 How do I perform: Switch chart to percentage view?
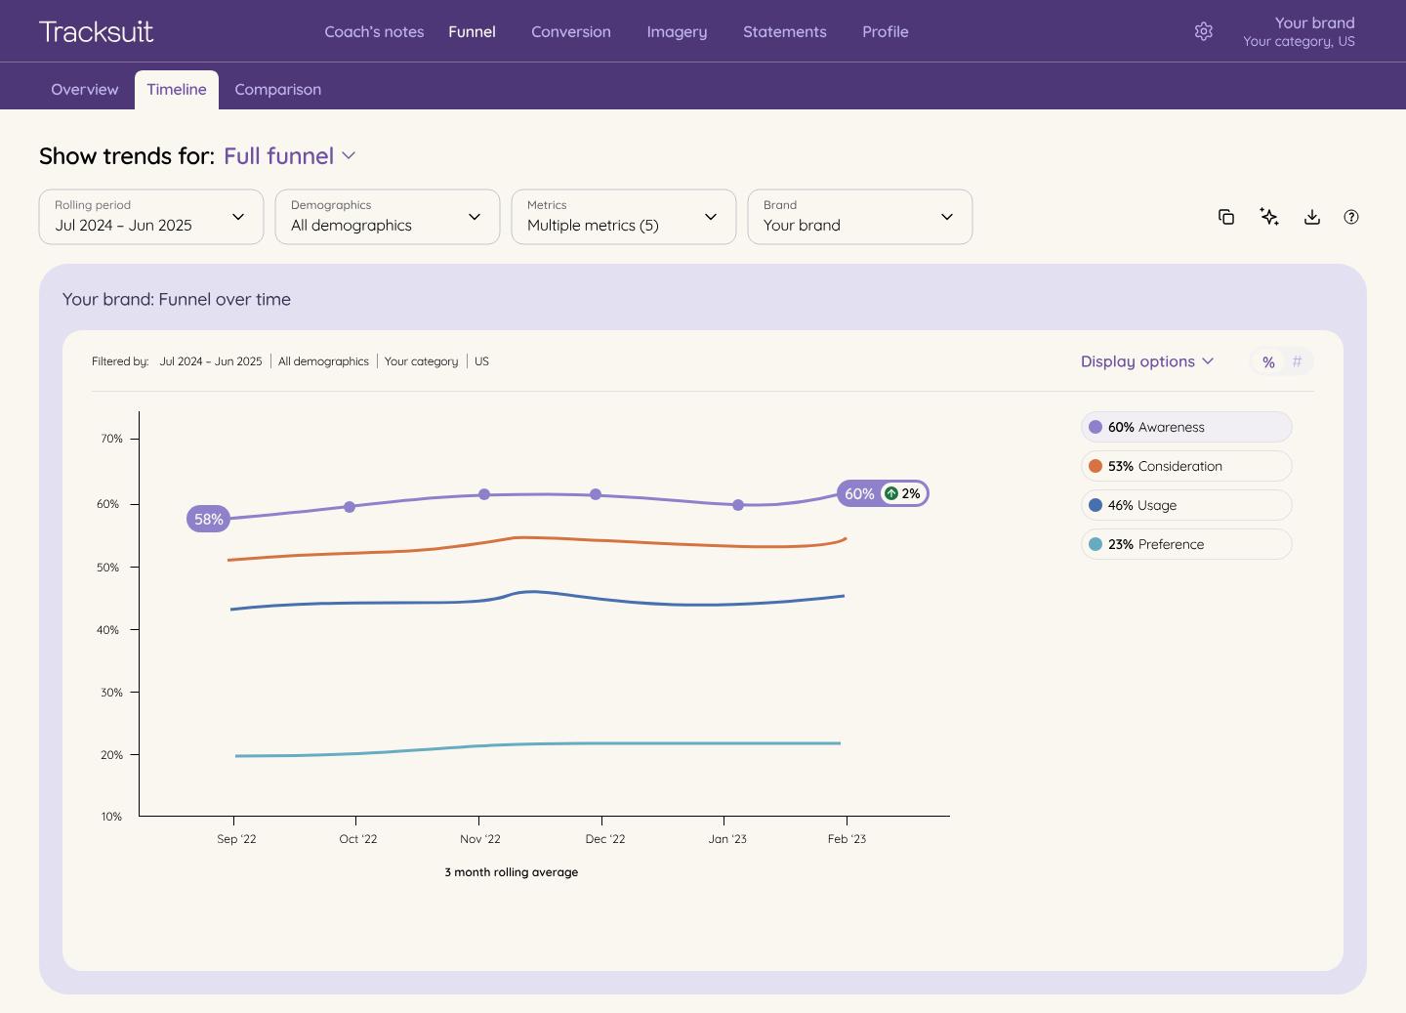pos(1268,361)
